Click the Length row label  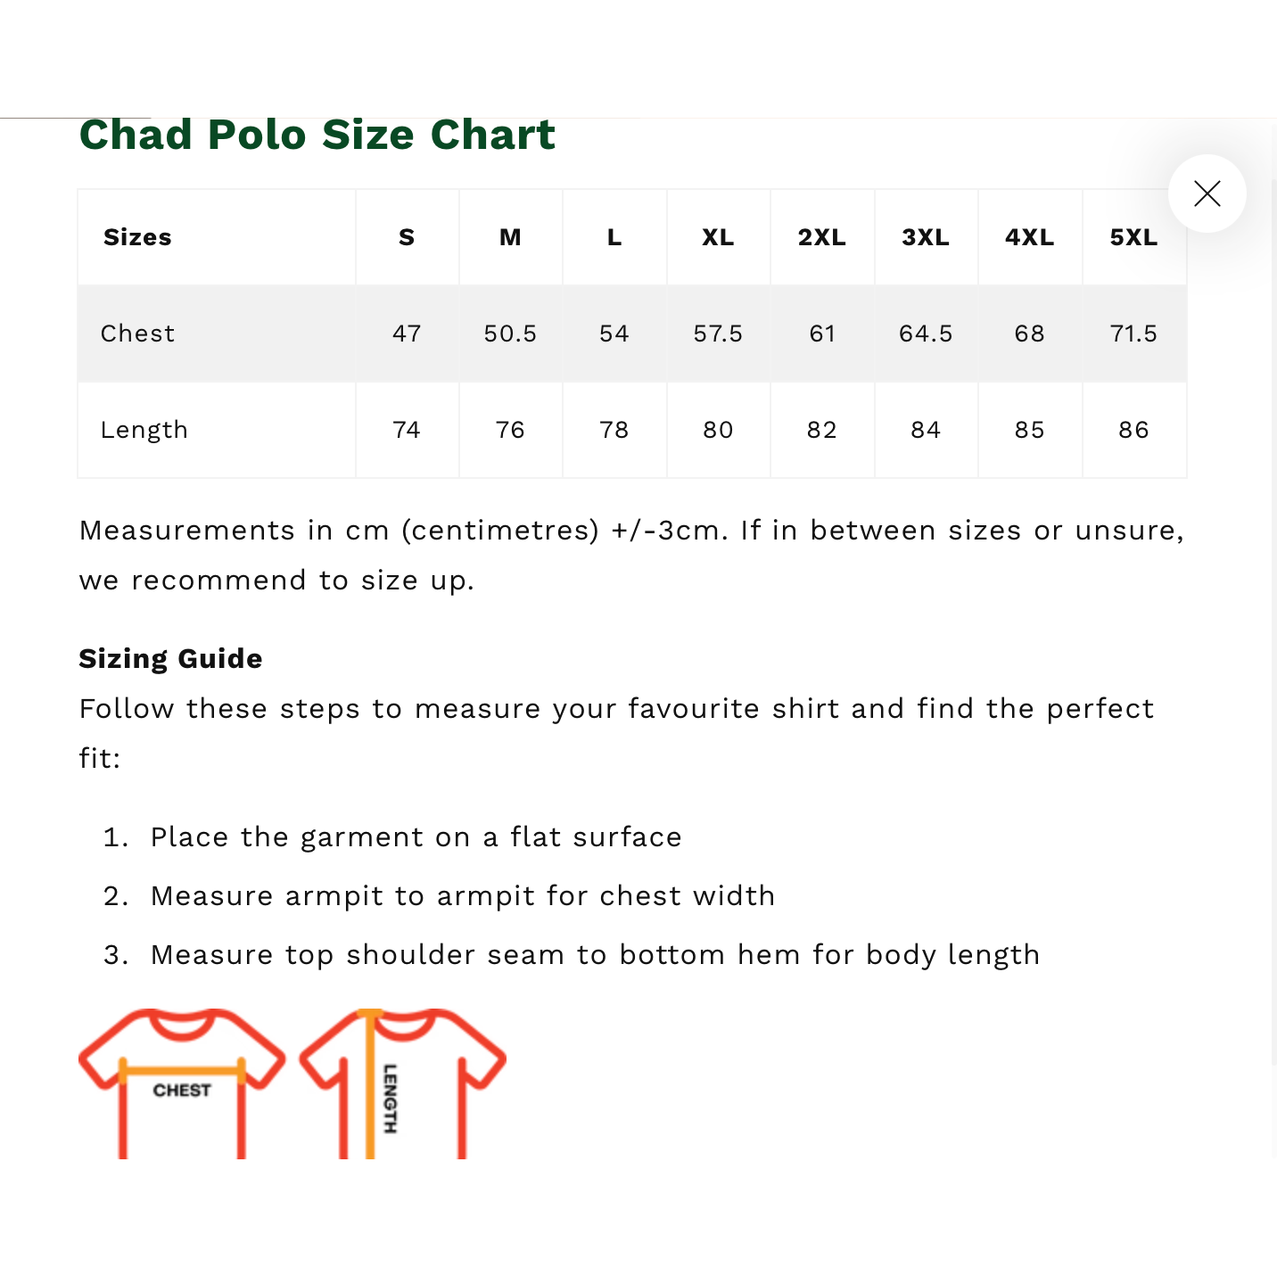[x=144, y=430]
